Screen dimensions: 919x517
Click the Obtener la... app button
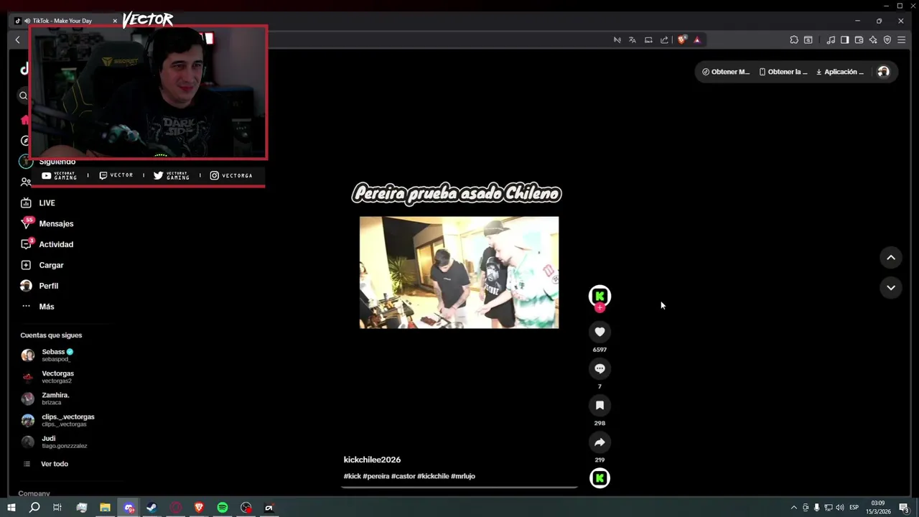click(x=783, y=72)
